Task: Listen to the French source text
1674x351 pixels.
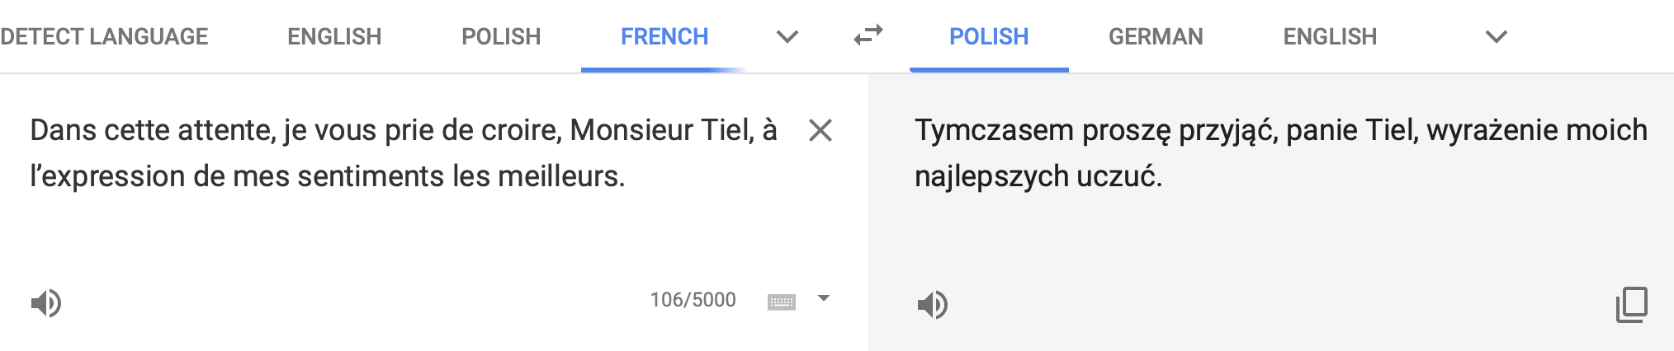Action: pos(46,303)
